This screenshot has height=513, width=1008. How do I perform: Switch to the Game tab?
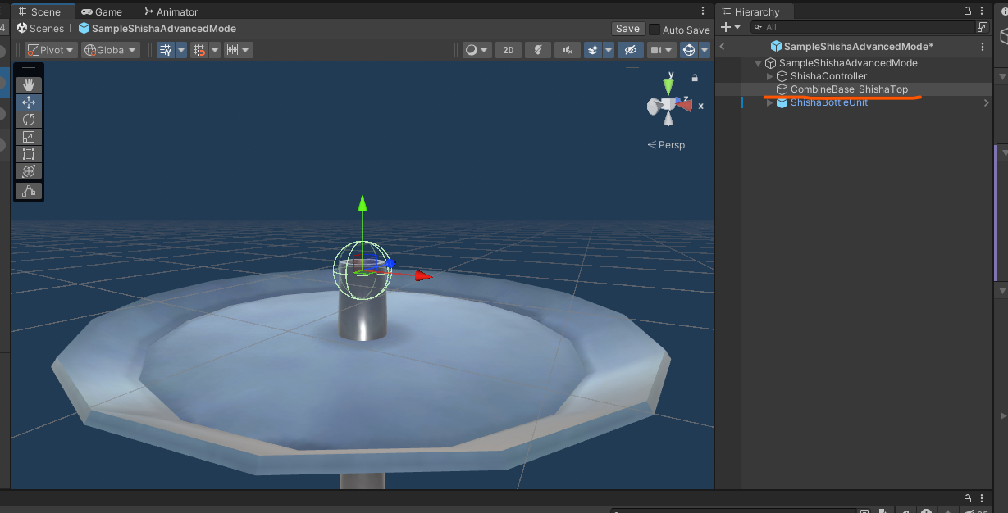pyautogui.click(x=102, y=11)
